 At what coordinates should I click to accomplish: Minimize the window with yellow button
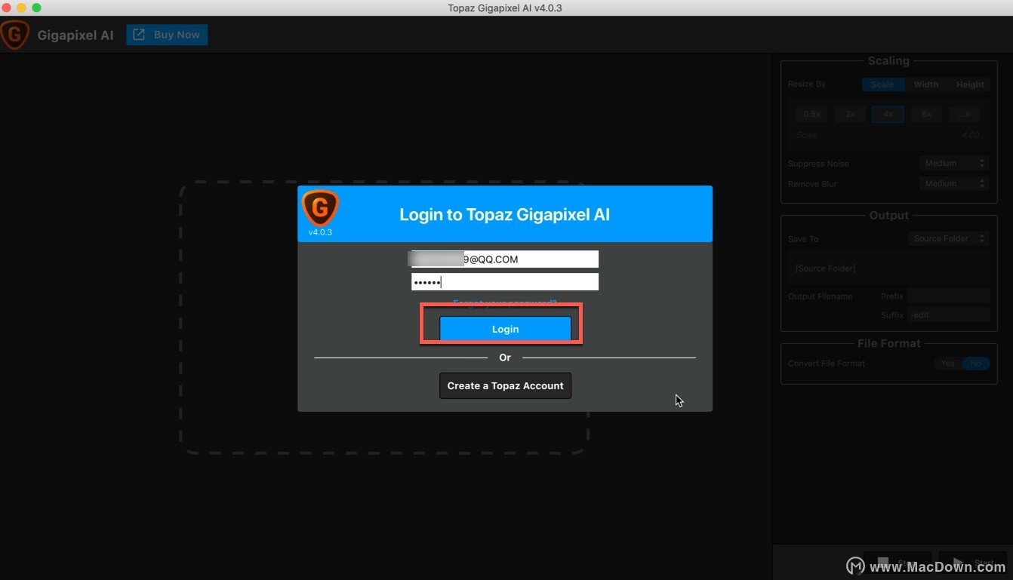tap(21, 8)
